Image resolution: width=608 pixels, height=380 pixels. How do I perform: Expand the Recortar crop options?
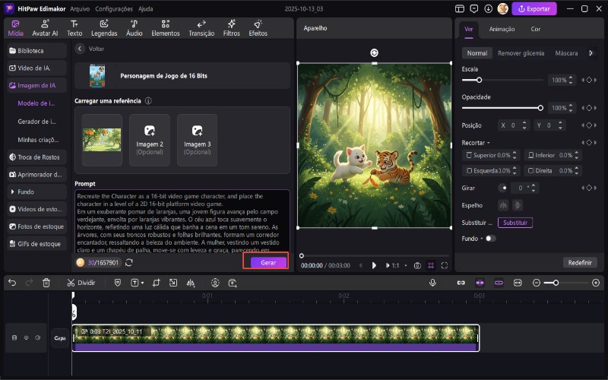(x=477, y=143)
